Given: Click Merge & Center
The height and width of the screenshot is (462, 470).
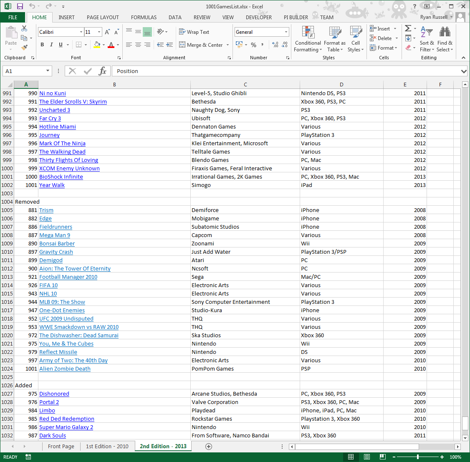Looking at the screenshot, I should tap(201, 45).
